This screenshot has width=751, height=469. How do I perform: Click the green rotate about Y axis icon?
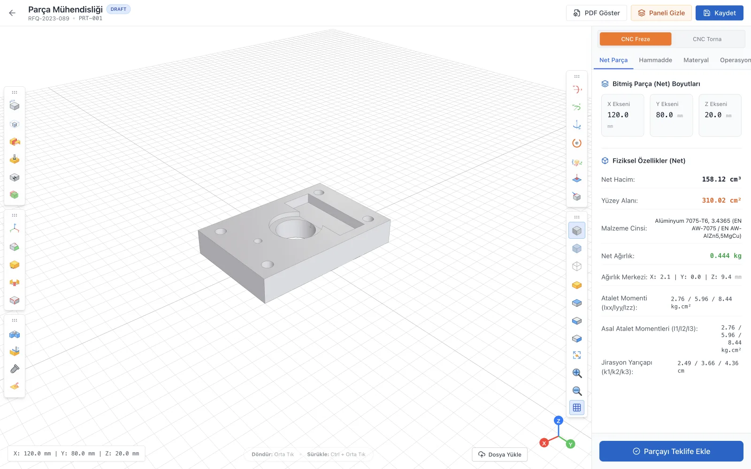577,107
